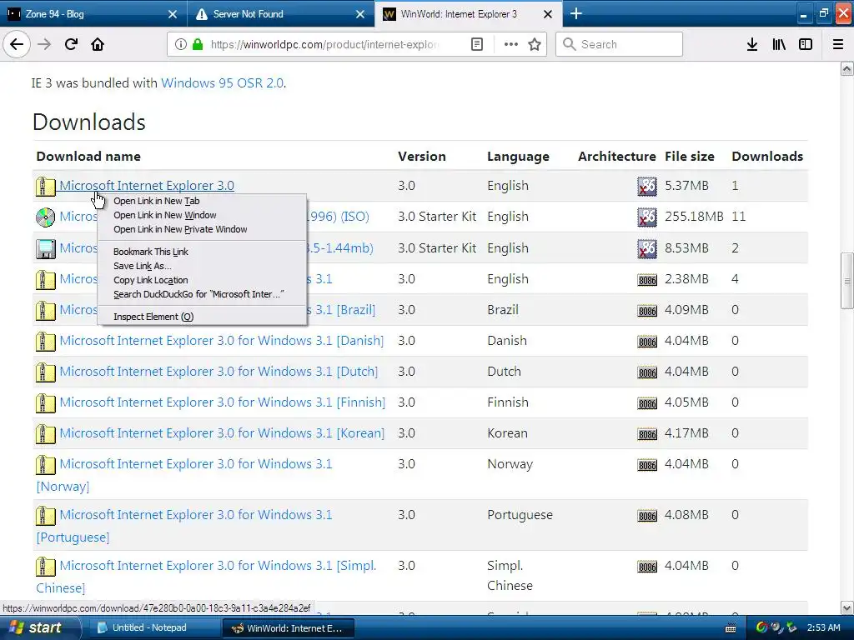The image size is (854, 640).
Task: Click the 8086 architecture icon in the Danish row
Action: tap(647, 342)
